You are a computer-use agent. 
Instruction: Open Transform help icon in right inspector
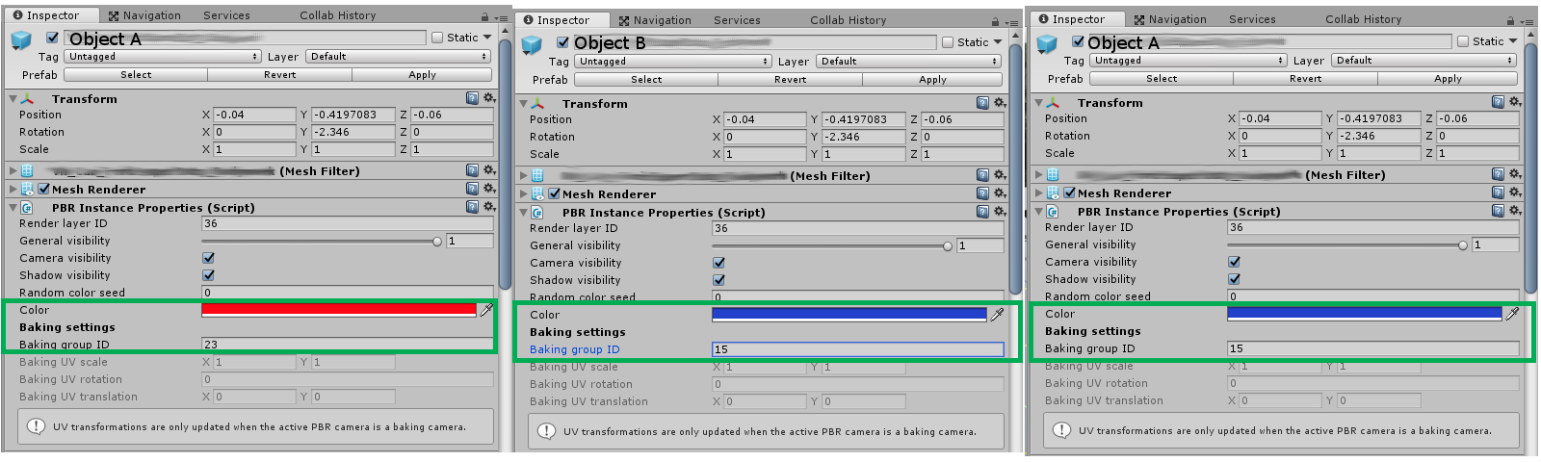pos(1498,102)
